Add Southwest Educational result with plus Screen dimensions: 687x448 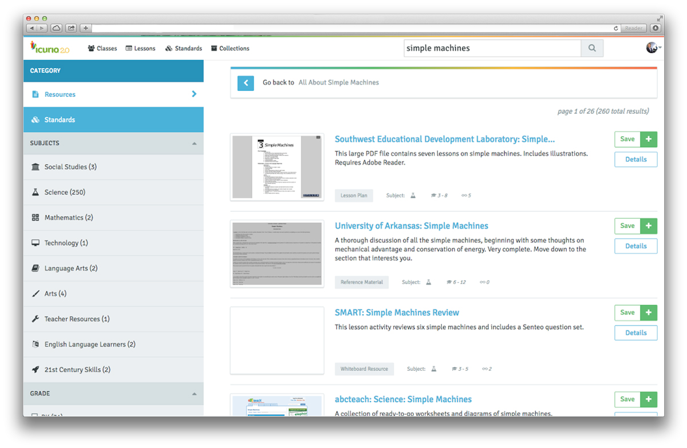tap(649, 139)
